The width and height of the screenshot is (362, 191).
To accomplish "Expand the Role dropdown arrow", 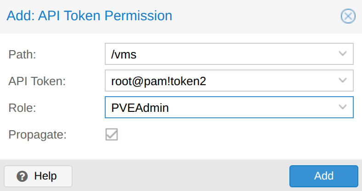I will pyautogui.click(x=342, y=107).
